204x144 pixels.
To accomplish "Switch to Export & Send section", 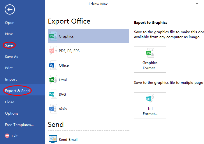I will pyautogui.click(x=17, y=91).
